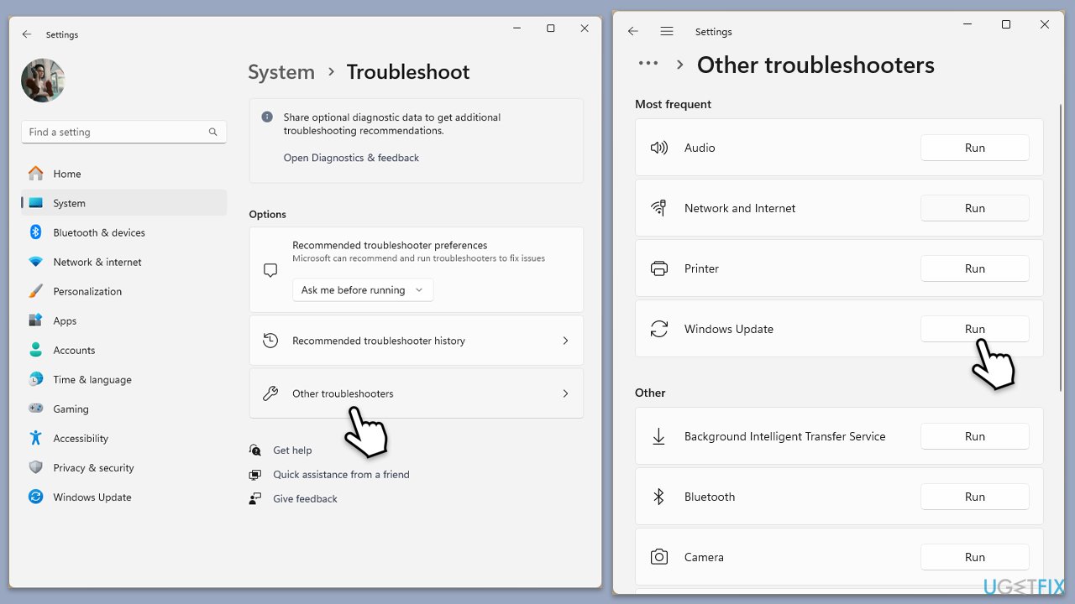Click the Accounts person icon in sidebar

coord(35,350)
